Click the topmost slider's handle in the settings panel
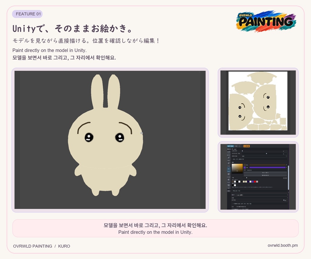 [x=242, y=151]
